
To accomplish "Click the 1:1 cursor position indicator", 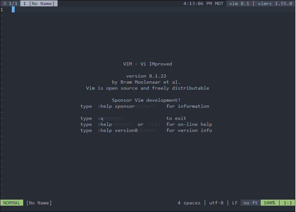I will tap(288, 203).
